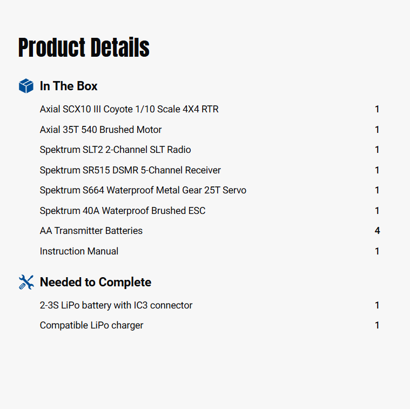Click quantity 1 beside Compatible LiPo charger
Screen dimensions: 410x409
tap(377, 325)
